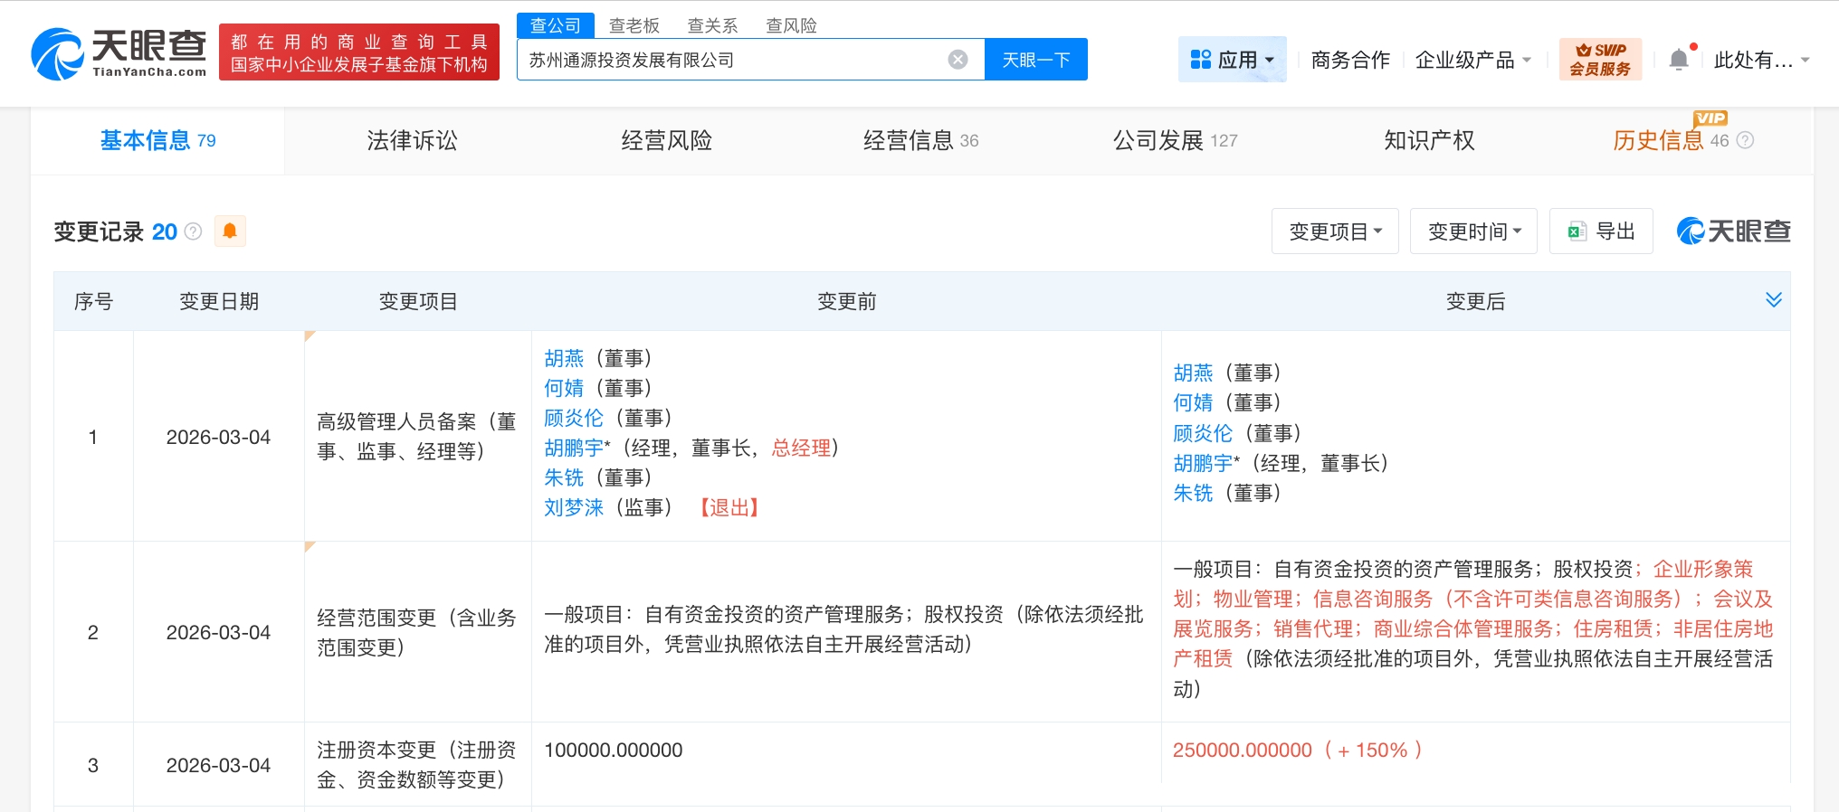Switch to the 法律诉讼 tab
Image resolution: width=1839 pixels, height=812 pixels.
412,140
